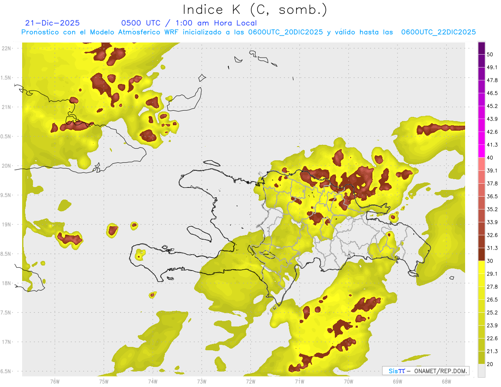Click the colorbar label '29.1'
Image resolution: width=501 pixels, height=387 pixels.
492,274
